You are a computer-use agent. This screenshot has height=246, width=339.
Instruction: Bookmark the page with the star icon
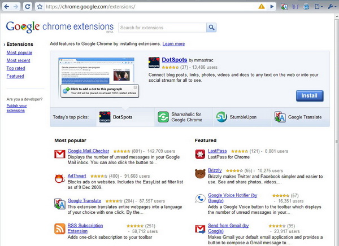[40, 7]
